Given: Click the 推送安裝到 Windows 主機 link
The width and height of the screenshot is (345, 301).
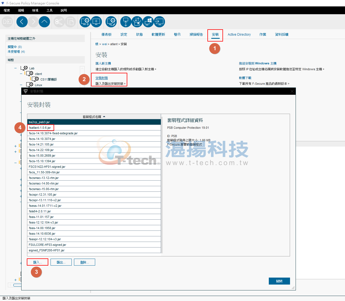Looking at the screenshot, I should (x=258, y=64).
